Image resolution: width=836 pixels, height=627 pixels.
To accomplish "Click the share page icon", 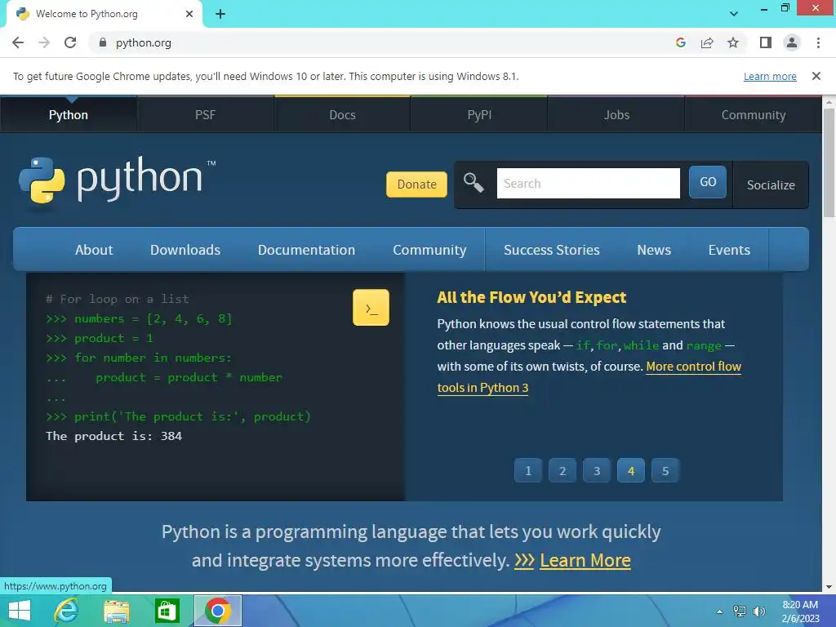I will point(707,42).
